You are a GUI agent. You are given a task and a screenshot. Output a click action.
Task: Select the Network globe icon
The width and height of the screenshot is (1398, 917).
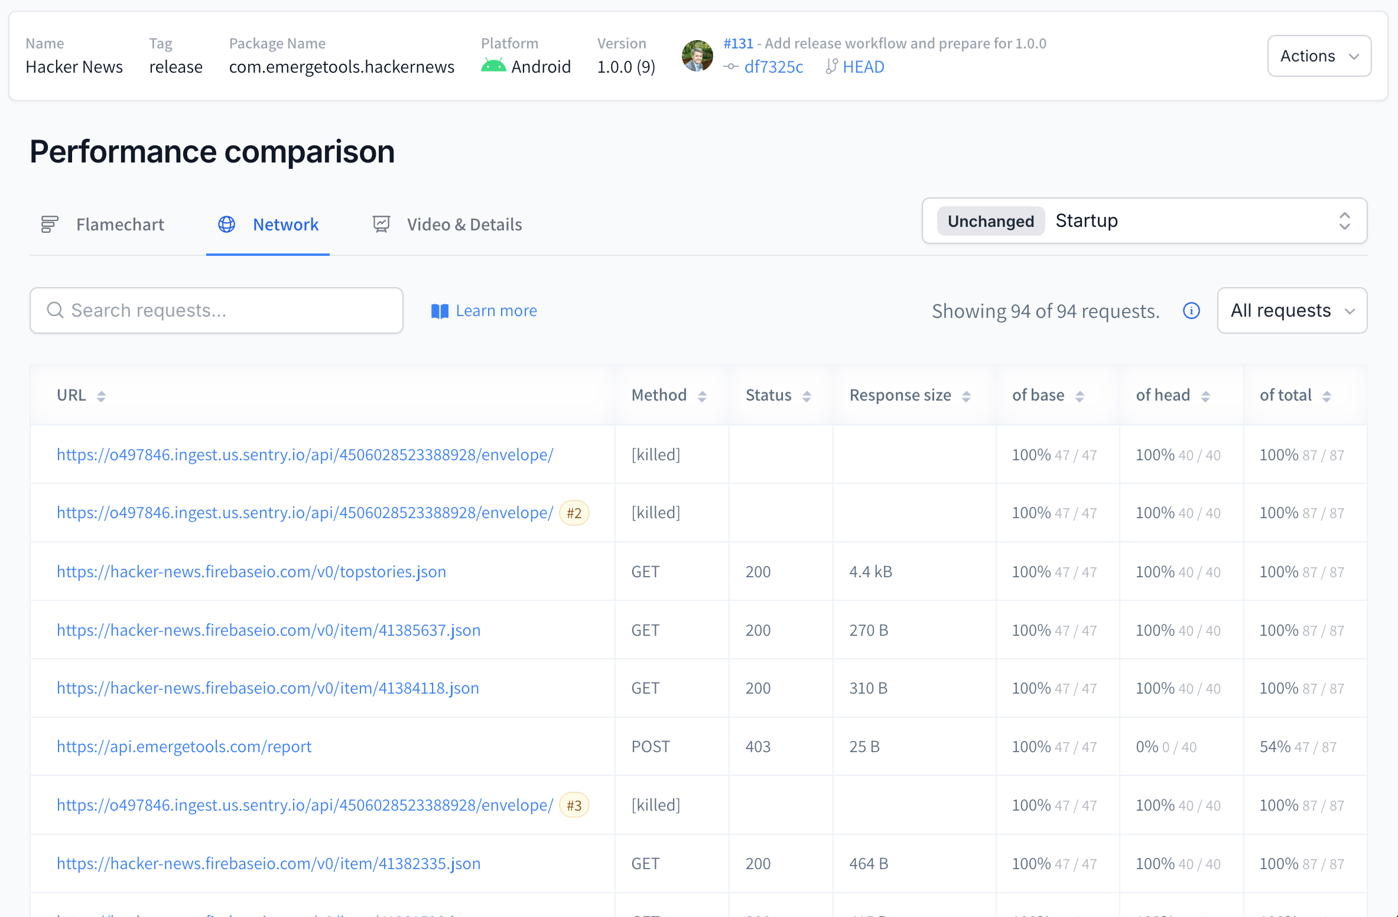226,225
